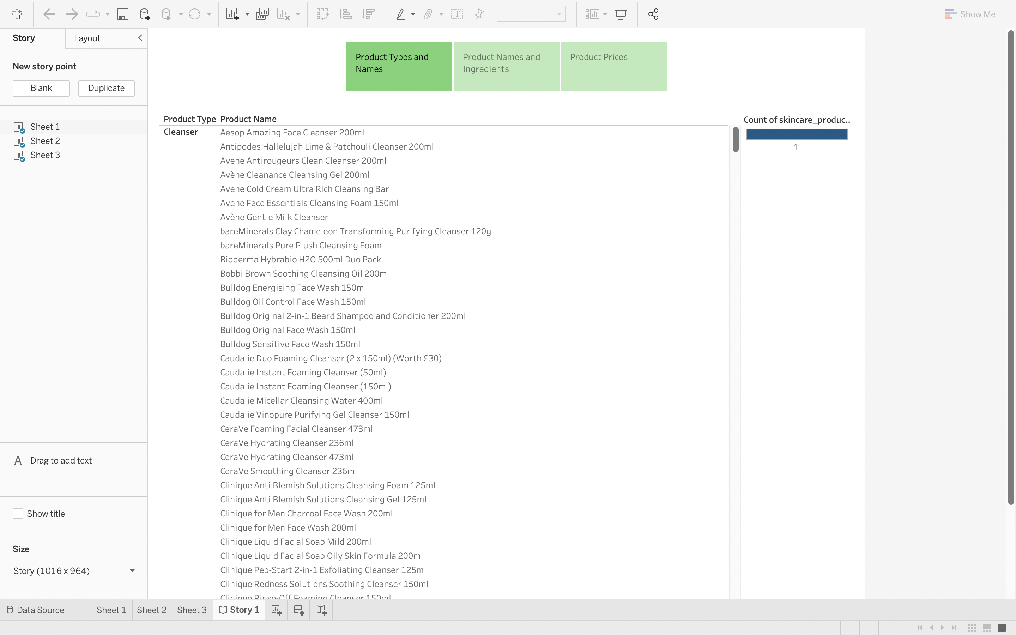Click the Tableau logo start icon
This screenshot has height=635, width=1016.
point(17,14)
